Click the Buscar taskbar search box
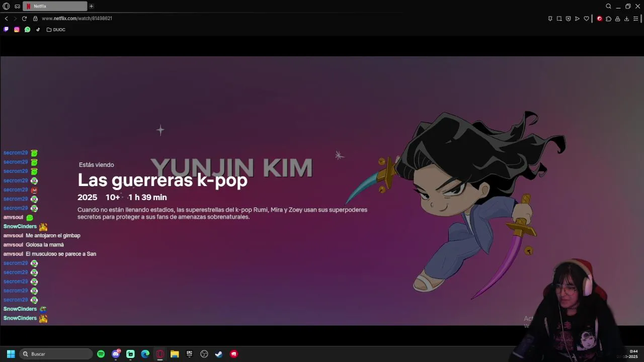This screenshot has height=362, width=644. click(56, 354)
